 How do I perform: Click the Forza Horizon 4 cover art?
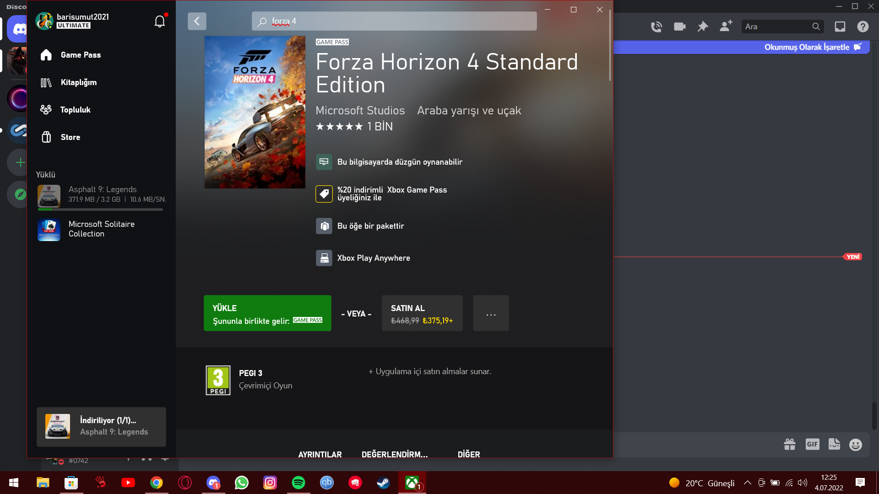click(x=255, y=112)
